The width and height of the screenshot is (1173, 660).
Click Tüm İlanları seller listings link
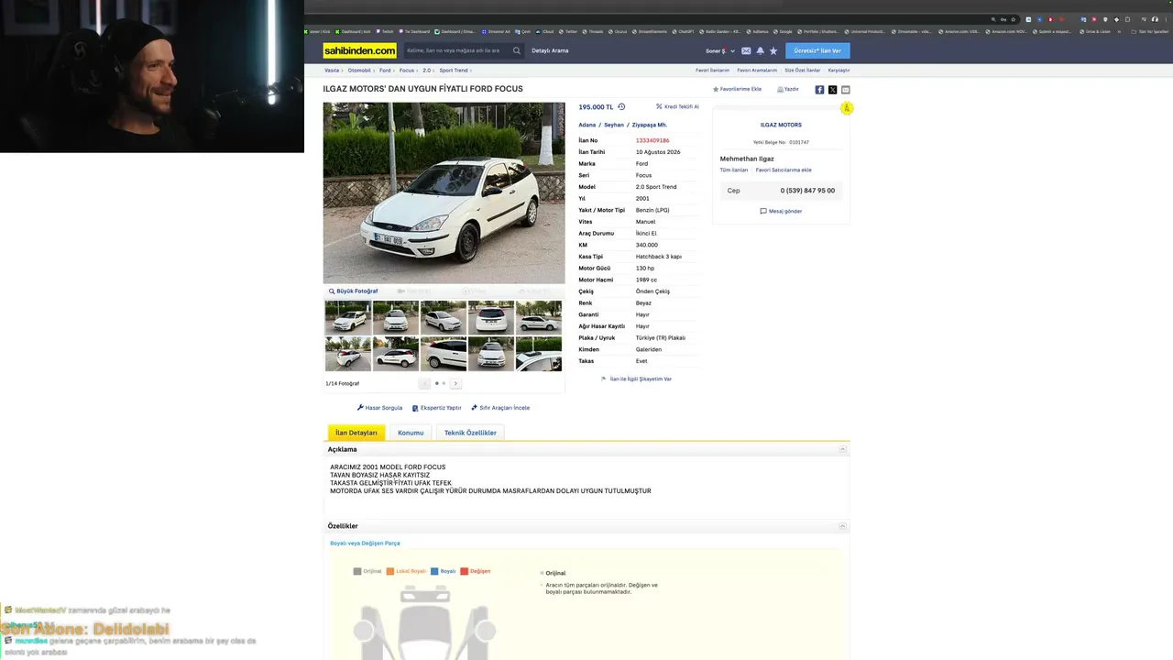pyautogui.click(x=734, y=170)
